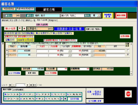This screenshot has height=105, width=138.
Task: Filter customers by kana あ
Action: (x=5, y=94)
